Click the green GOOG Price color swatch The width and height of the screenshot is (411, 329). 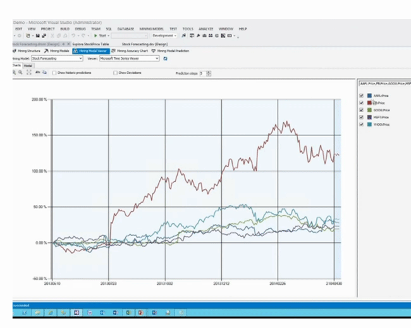pyautogui.click(x=369, y=110)
